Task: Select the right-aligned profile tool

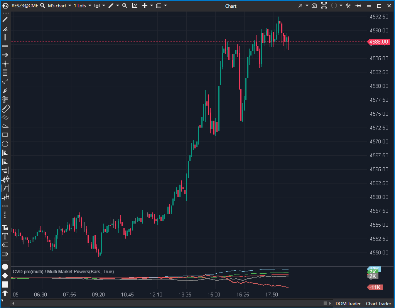Action: click(5, 170)
